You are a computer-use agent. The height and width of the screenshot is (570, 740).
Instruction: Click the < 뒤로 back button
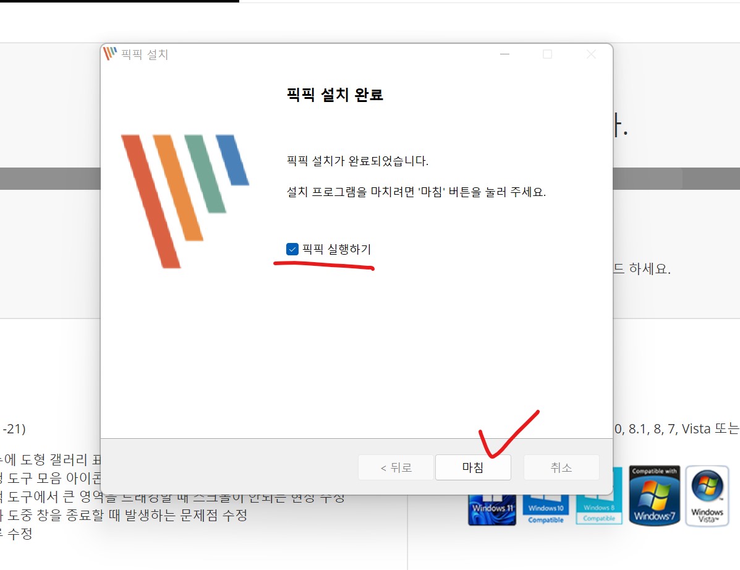pyautogui.click(x=396, y=467)
